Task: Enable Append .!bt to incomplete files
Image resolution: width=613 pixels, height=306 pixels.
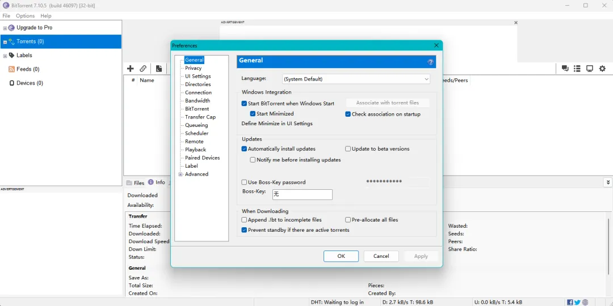Action: 244,220
